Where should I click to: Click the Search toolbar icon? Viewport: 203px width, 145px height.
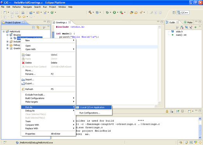coord(141,12)
